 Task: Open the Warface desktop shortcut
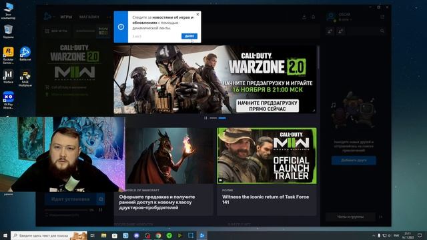pyautogui.click(x=8, y=77)
